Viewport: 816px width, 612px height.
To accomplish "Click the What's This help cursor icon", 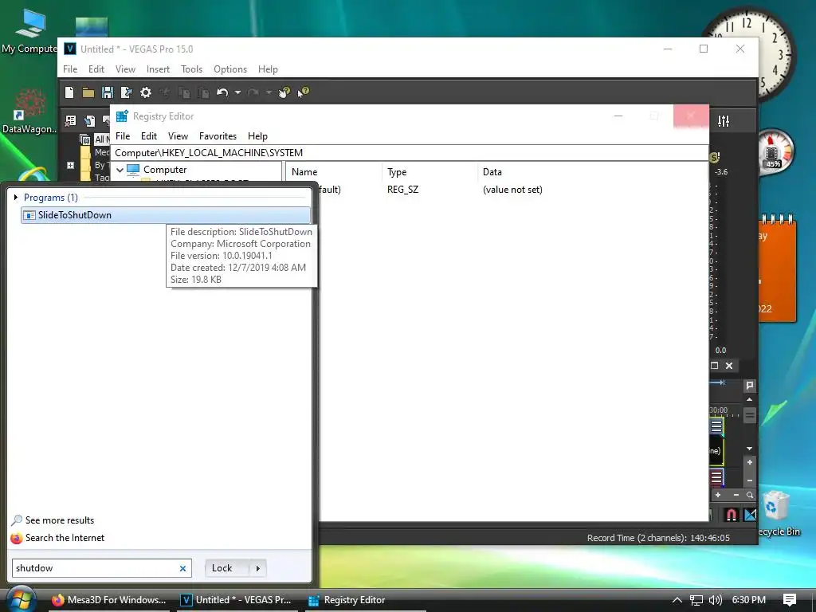I will 304,92.
